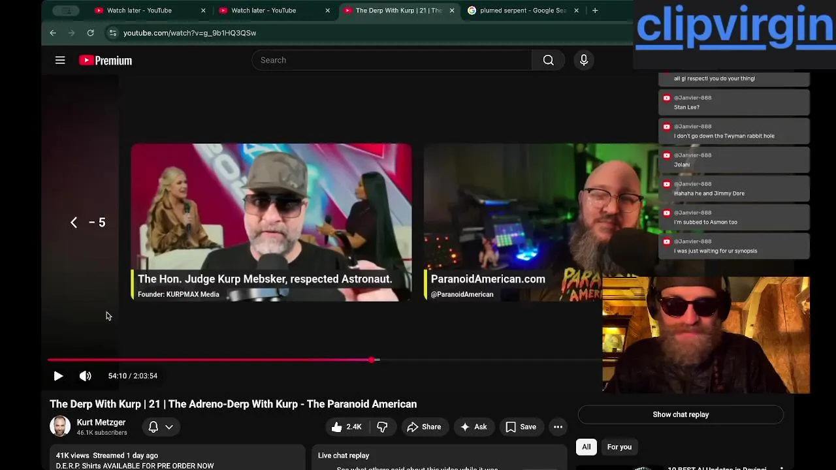The image size is (836, 470).
Task: Reload the page in browser
Action: (90, 33)
